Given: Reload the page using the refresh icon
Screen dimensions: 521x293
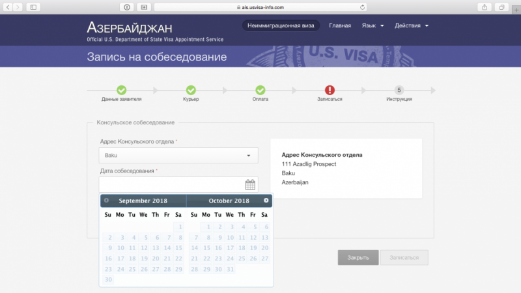Looking at the screenshot, I should [363, 7].
